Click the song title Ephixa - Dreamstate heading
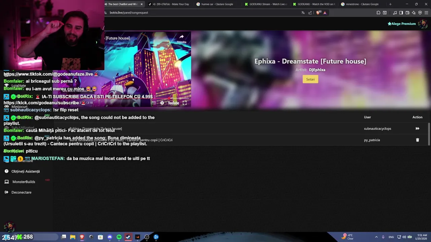The width and height of the screenshot is (431, 242). coord(310,61)
